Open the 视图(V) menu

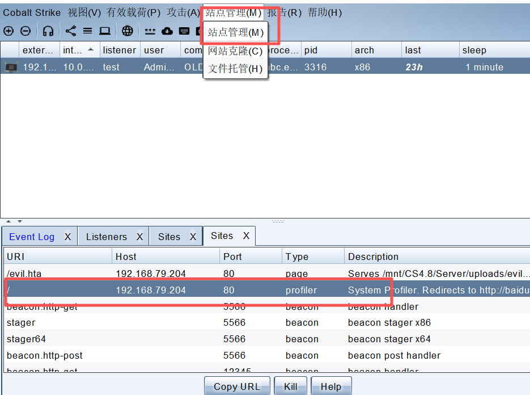pos(84,13)
